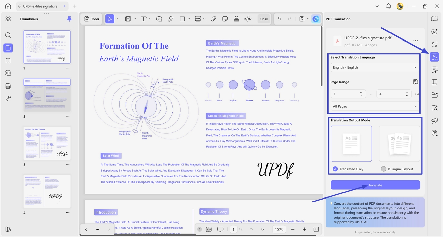Pin the Thumbnails panel
This screenshot has height=237, width=443.
(x=69, y=19)
